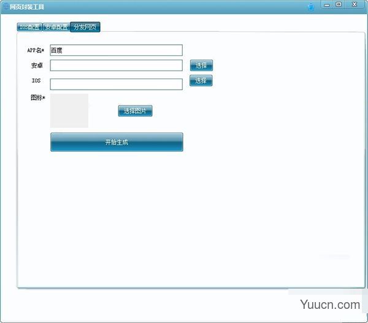This screenshot has width=368, height=323.
Task: Click the Yuucn.com watermark text
Action: pos(330,305)
